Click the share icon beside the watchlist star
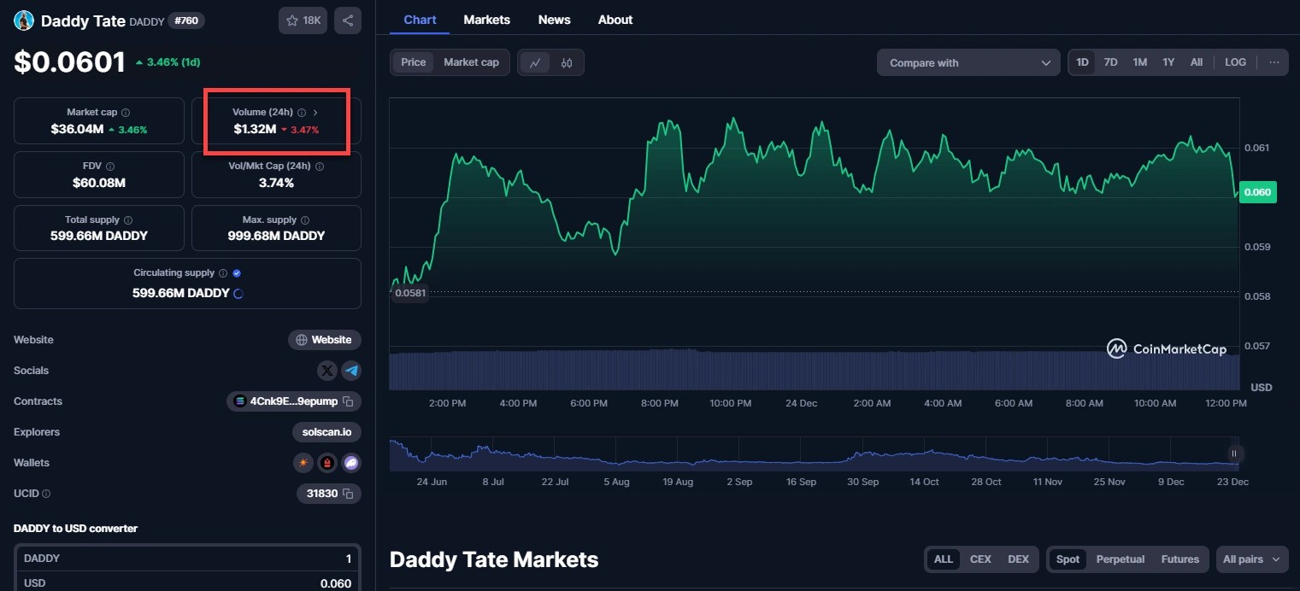 click(348, 20)
